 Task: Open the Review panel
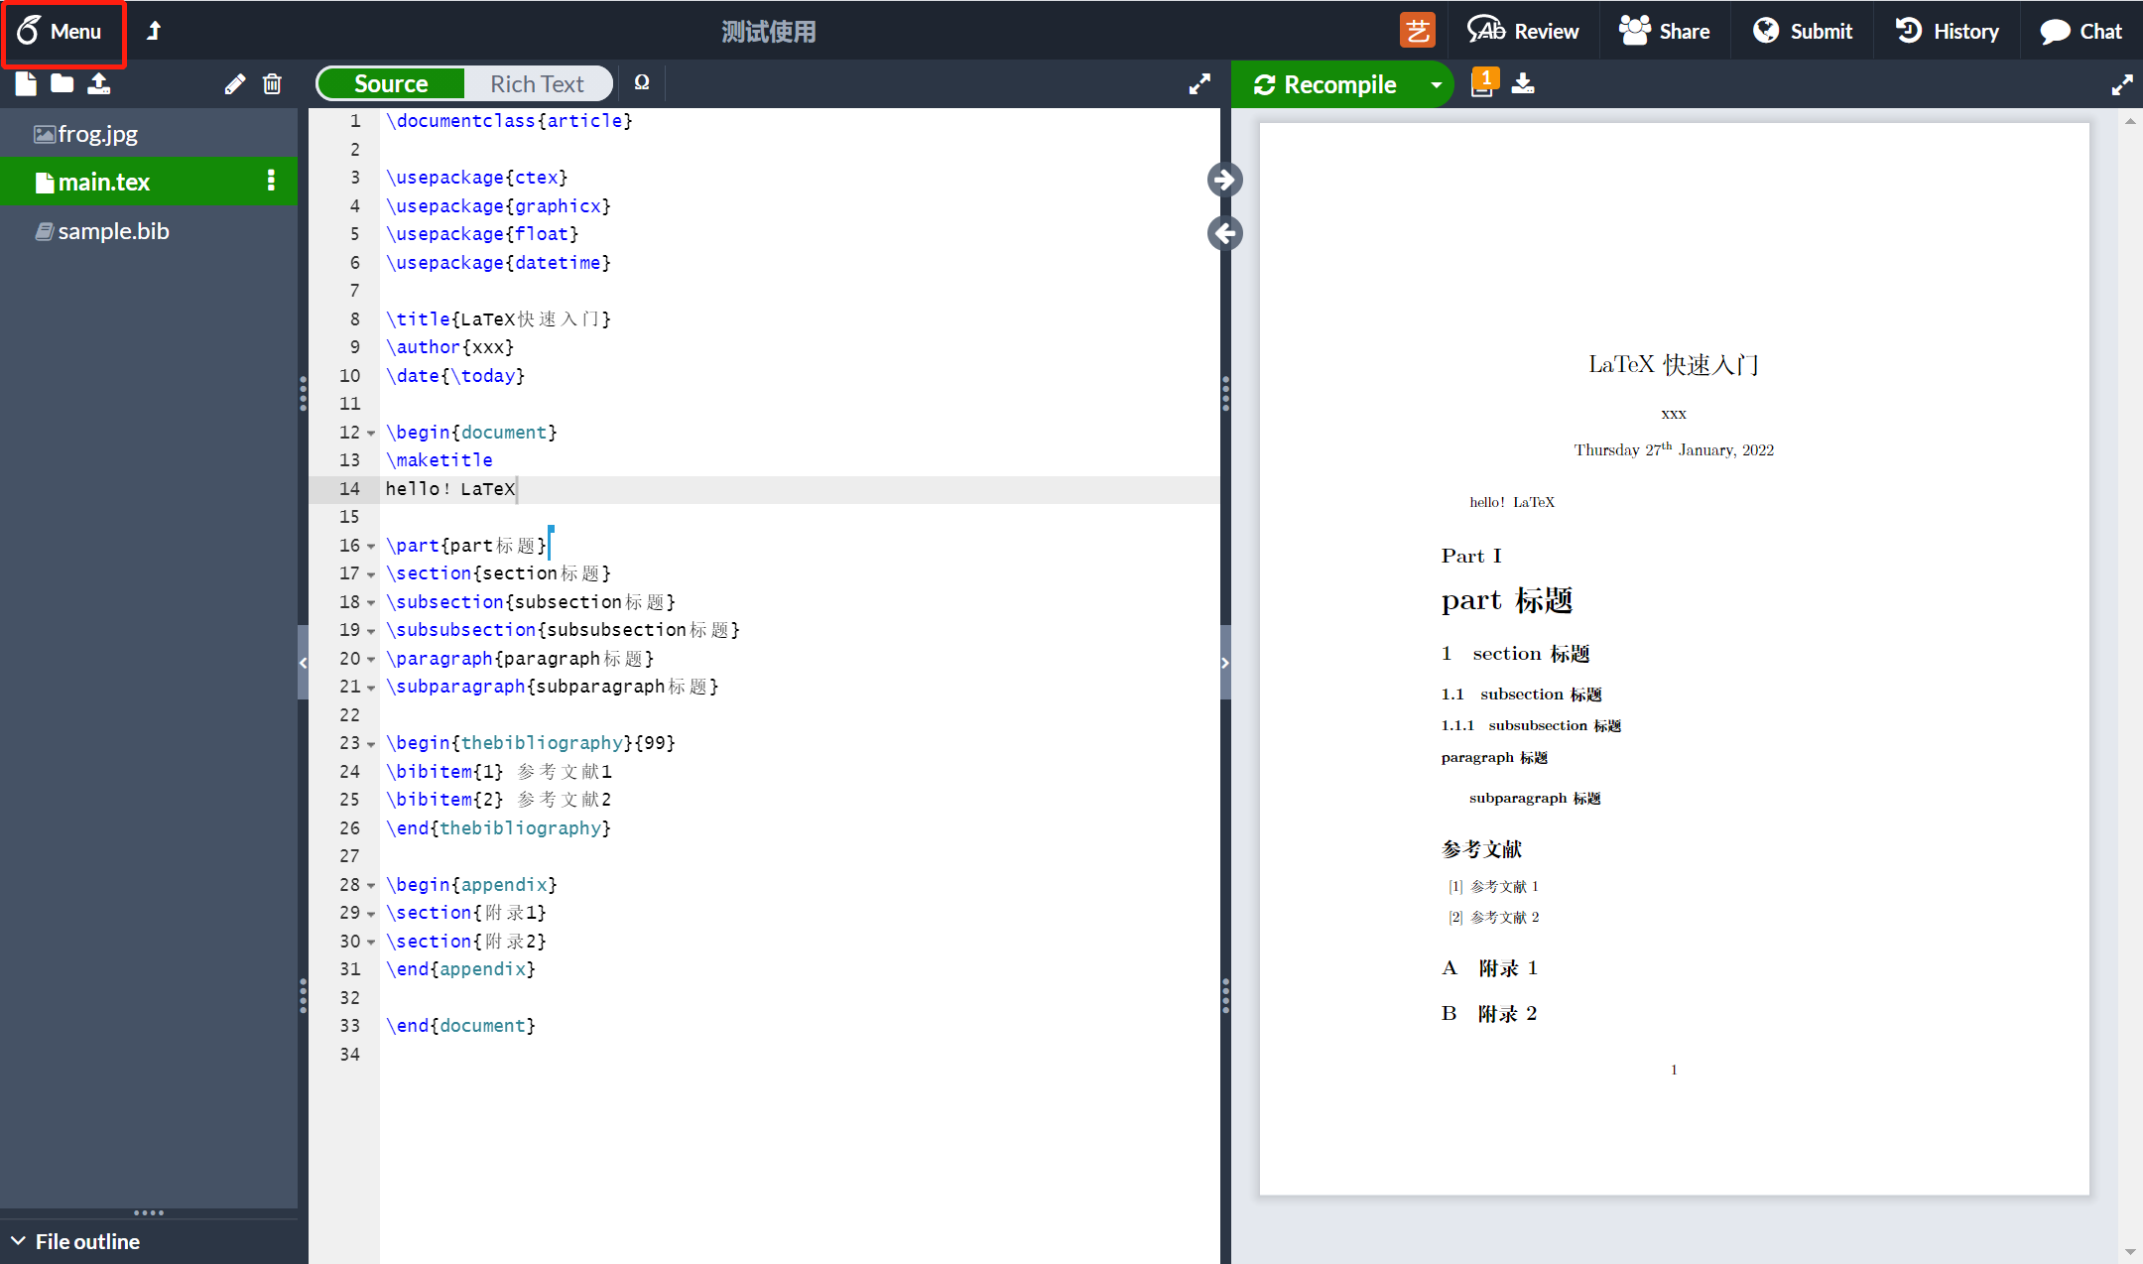[1524, 31]
